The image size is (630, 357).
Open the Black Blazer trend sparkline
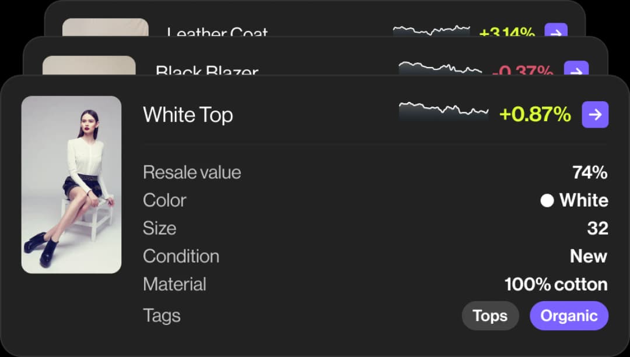440,68
